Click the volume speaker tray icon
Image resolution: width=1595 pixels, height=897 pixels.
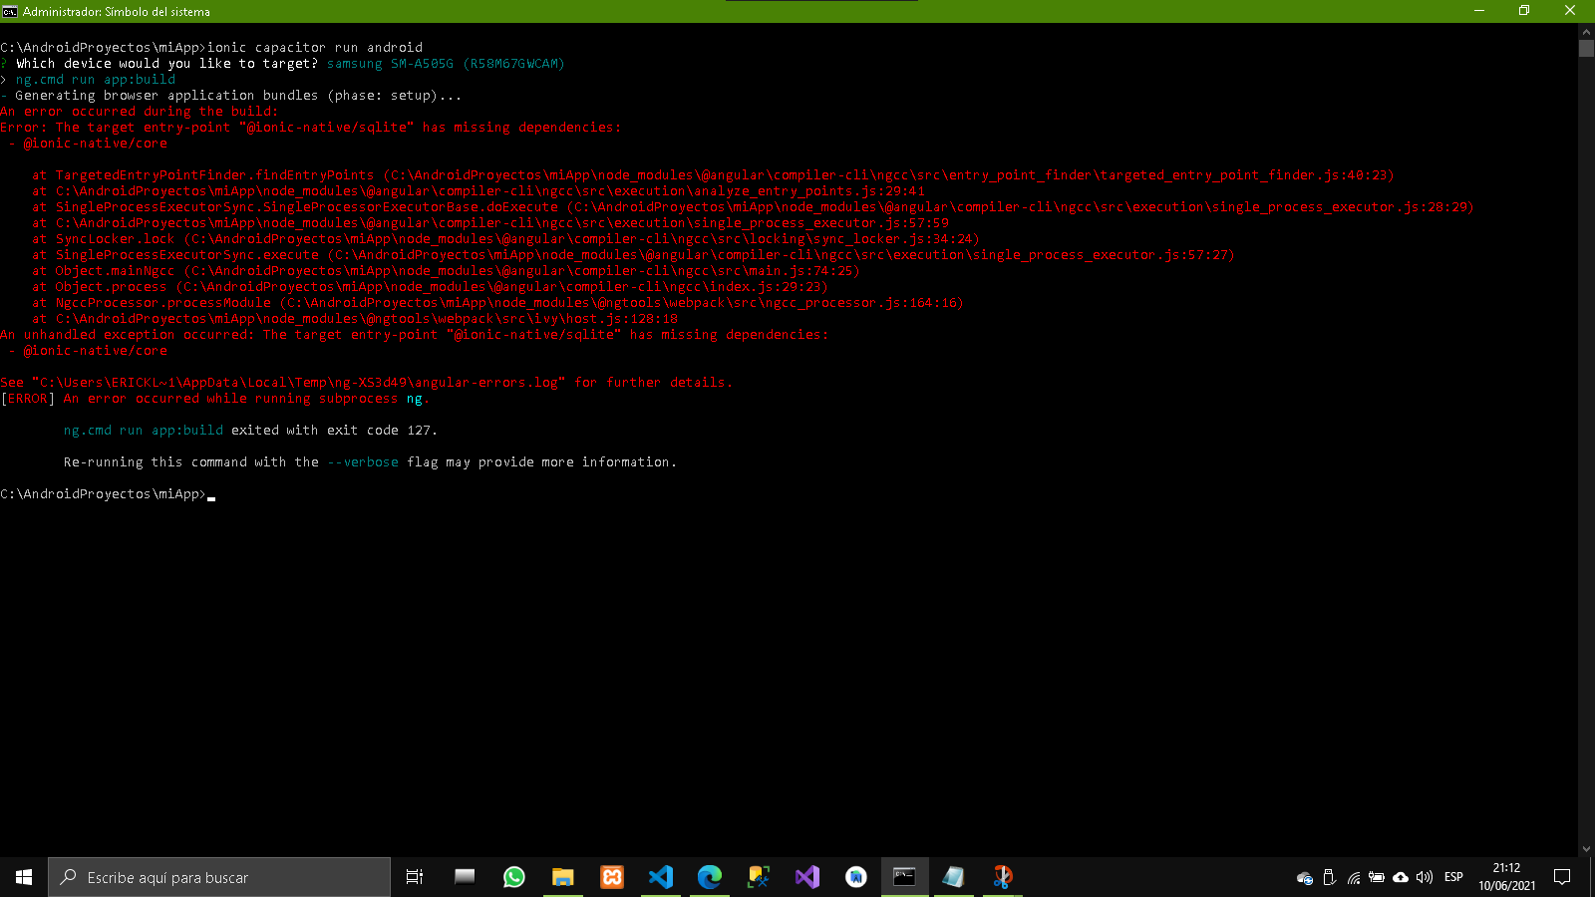(1425, 877)
